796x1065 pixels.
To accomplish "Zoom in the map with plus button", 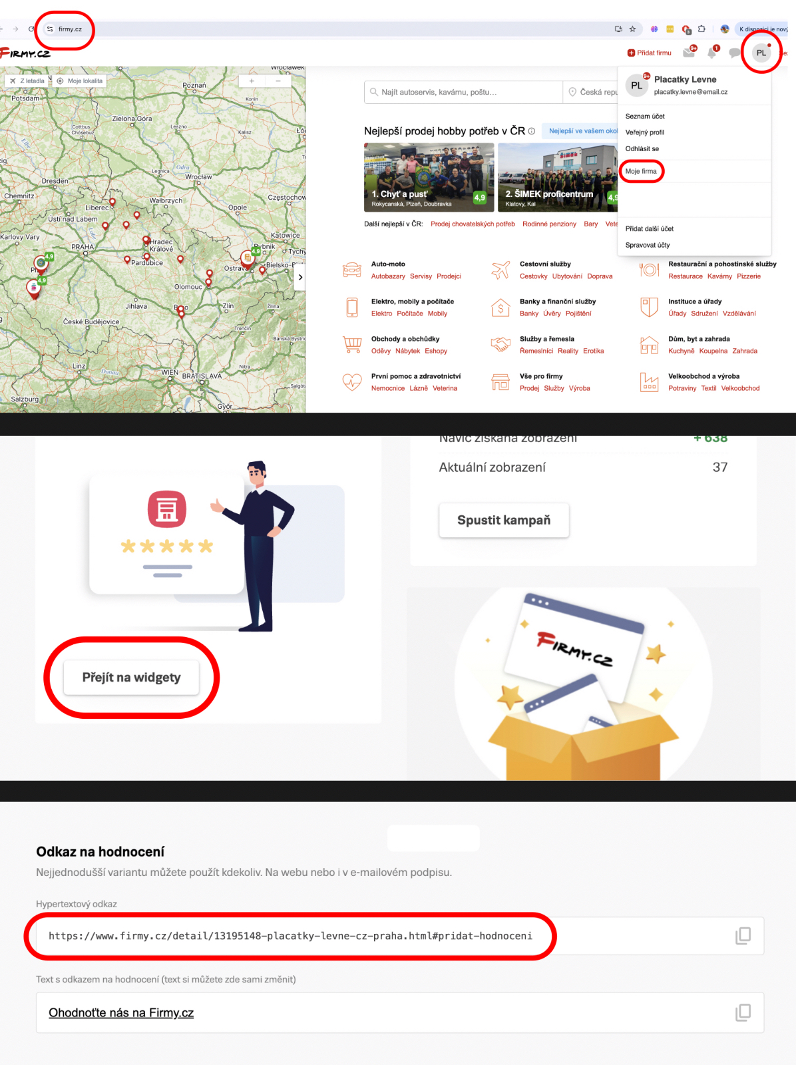I will [252, 81].
